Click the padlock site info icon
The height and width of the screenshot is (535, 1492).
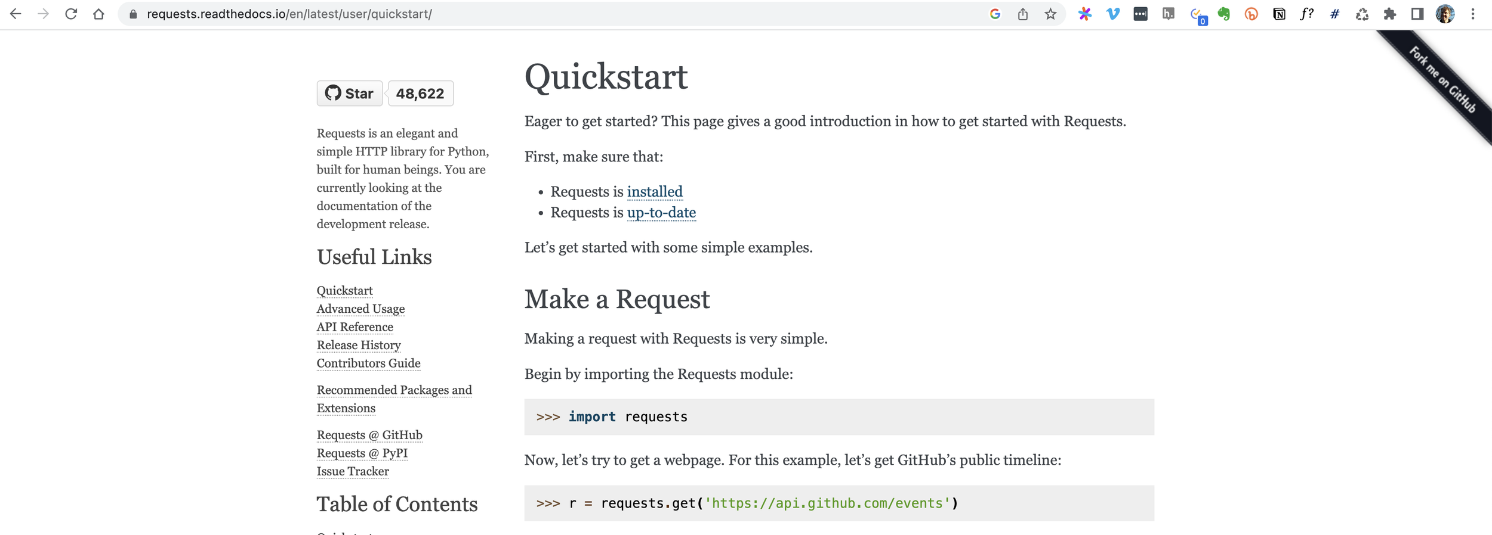coord(133,14)
